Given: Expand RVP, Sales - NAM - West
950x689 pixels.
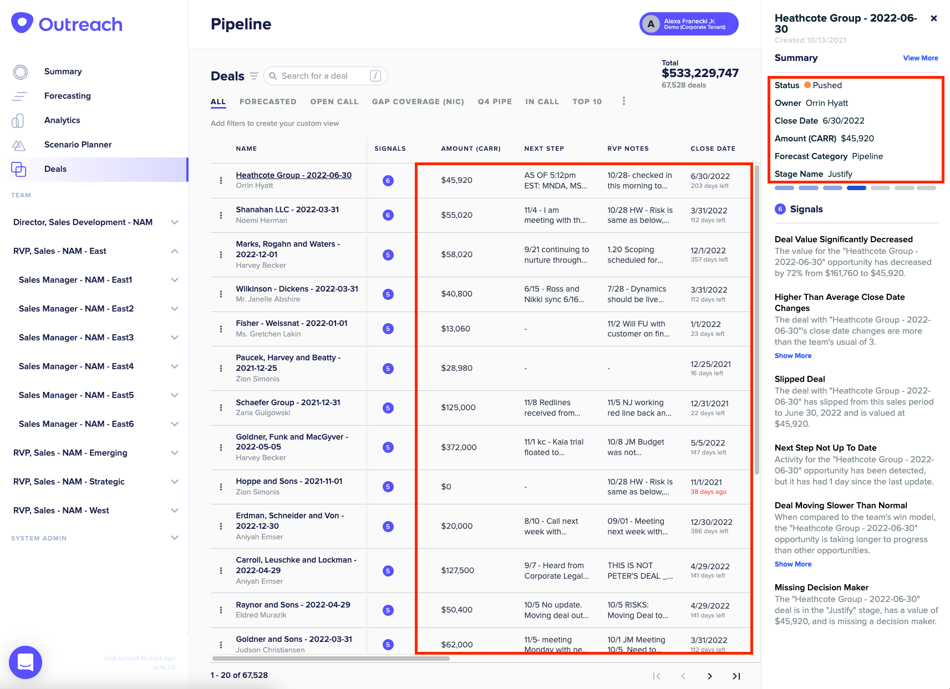Looking at the screenshot, I should click(175, 511).
